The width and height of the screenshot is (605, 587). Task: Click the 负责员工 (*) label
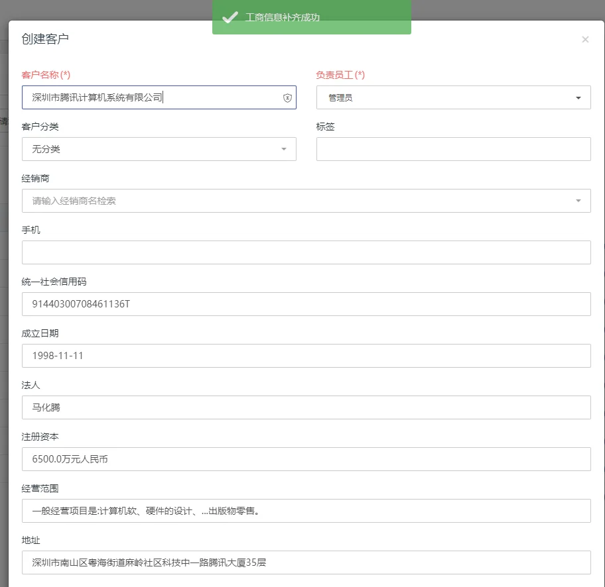coord(340,75)
